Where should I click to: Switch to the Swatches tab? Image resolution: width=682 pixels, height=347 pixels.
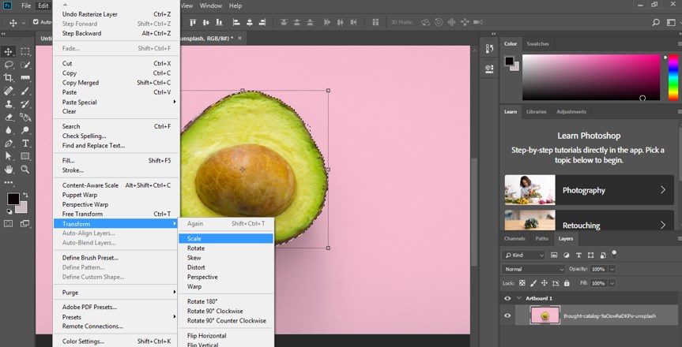click(537, 44)
